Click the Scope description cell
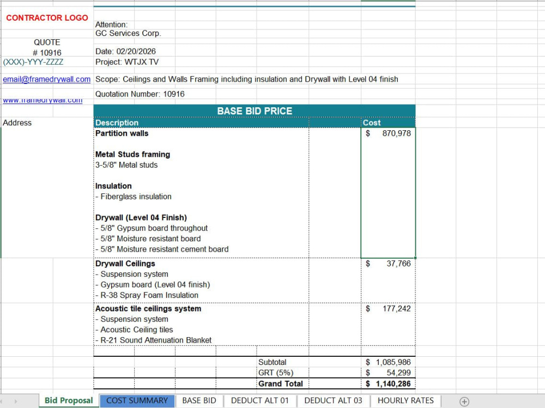 click(246, 79)
